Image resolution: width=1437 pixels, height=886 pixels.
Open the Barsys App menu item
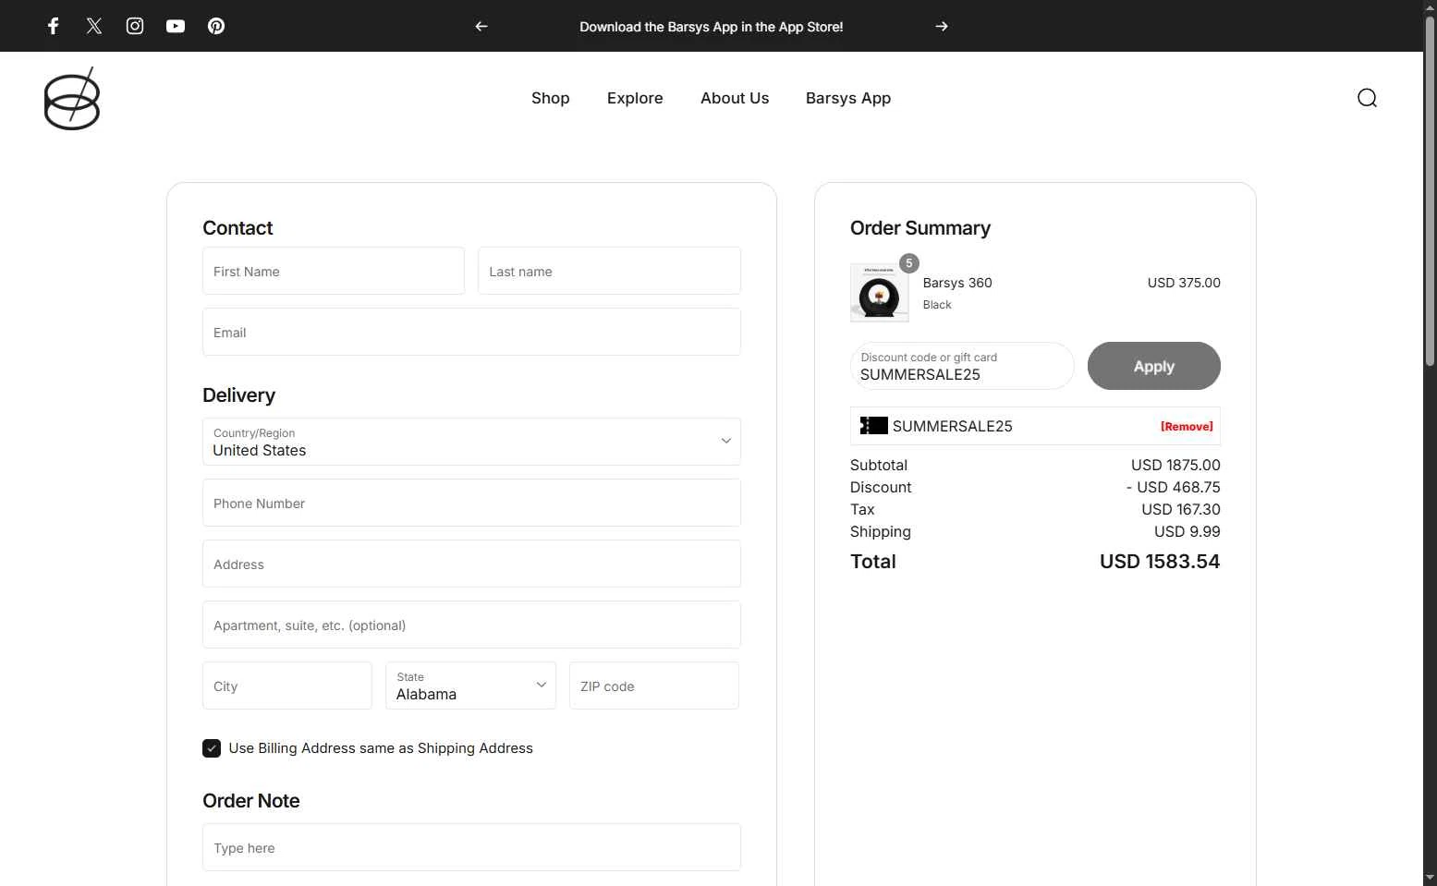pyautogui.click(x=848, y=98)
